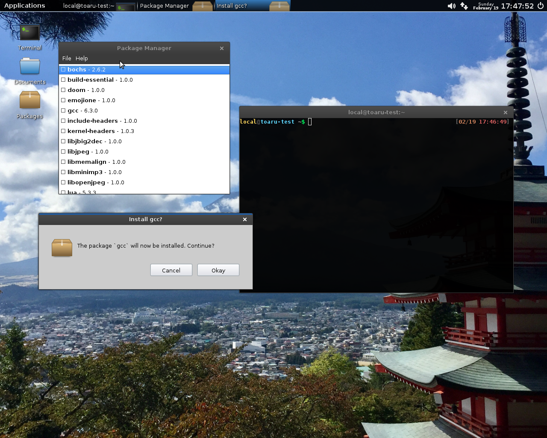Switch to Install gcc? taskbar entry
The height and width of the screenshot is (438, 547).
[253, 6]
